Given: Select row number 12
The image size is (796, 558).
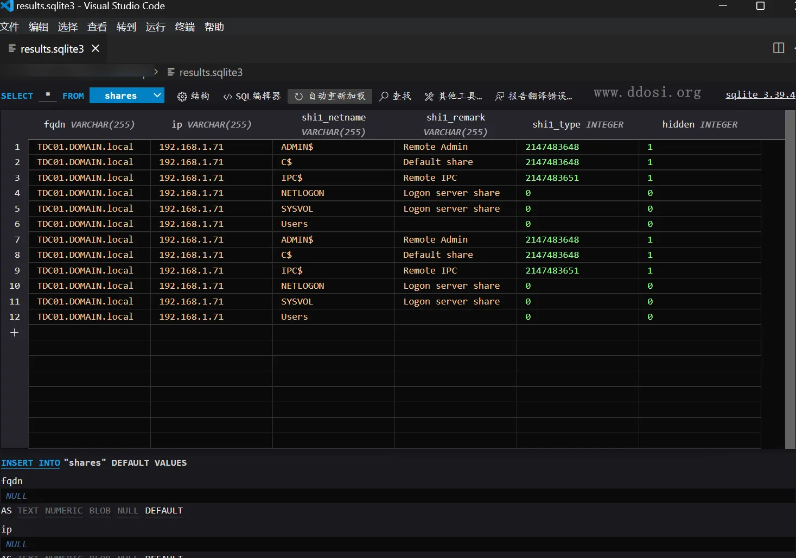Looking at the screenshot, I should click(x=15, y=316).
